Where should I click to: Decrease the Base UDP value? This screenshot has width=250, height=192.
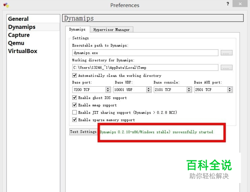click(148, 91)
